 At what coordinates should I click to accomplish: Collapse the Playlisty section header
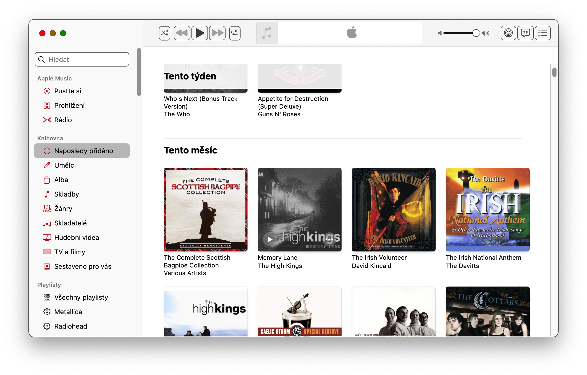click(x=49, y=284)
